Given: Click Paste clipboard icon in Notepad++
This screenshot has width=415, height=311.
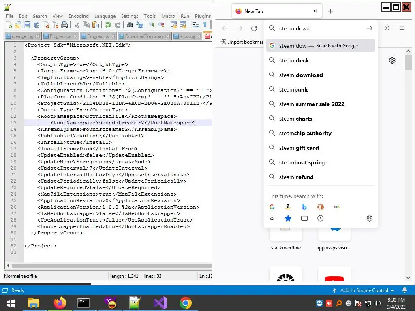Looking at the screenshot, I should [x=96, y=25].
